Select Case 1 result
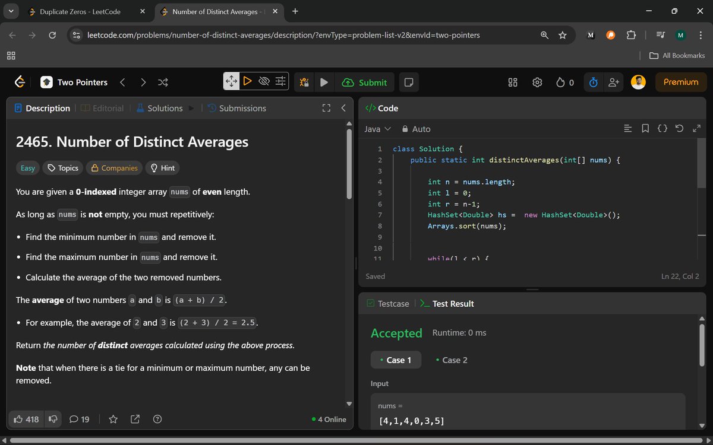 point(396,360)
